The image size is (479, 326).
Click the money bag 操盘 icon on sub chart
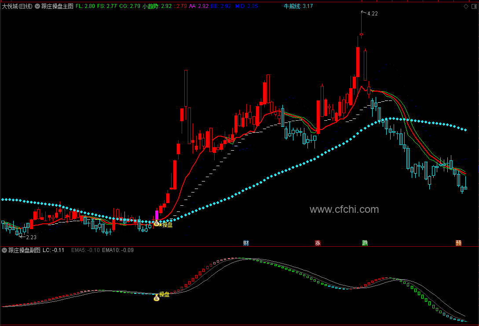click(x=157, y=297)
